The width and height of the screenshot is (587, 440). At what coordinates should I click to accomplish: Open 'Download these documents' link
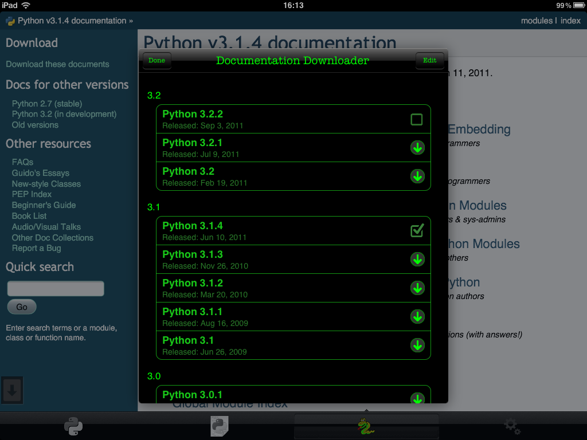(58, 64)
